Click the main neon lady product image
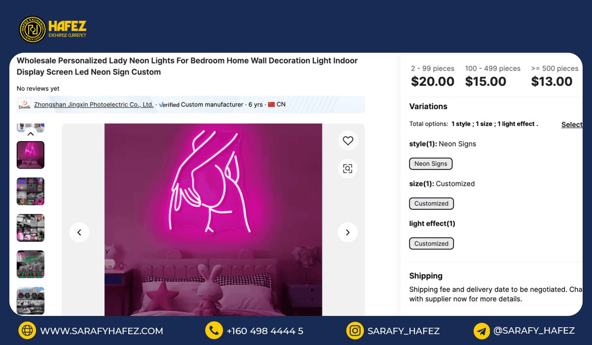 click(x=213, y=219)
